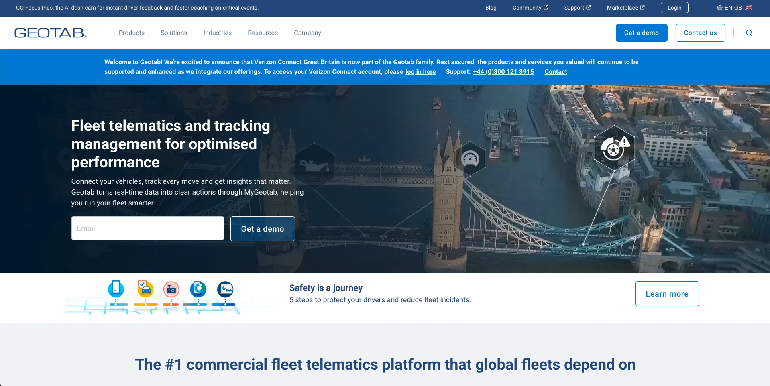Open the Products menu
Screen dimensions: 770x386
coord(132,33)
